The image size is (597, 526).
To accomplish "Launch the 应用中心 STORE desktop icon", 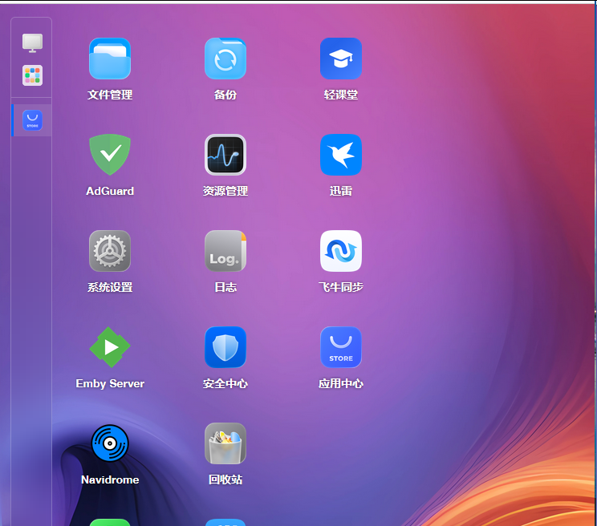I will click(x=341, y=347).
